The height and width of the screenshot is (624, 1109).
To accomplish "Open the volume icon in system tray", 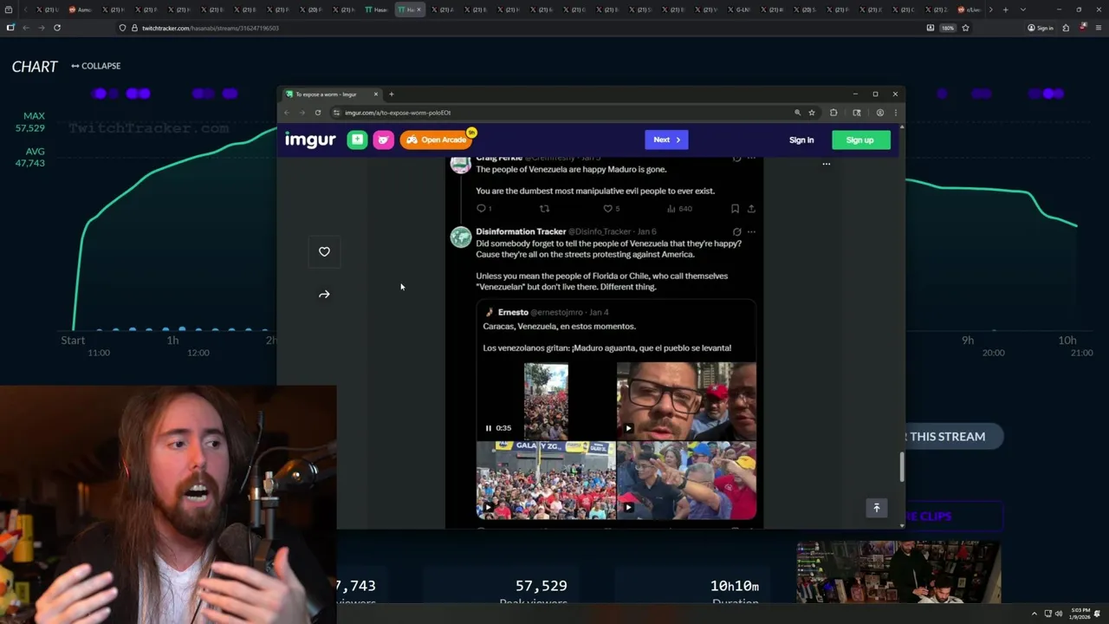I will [x=1058, y=614].
